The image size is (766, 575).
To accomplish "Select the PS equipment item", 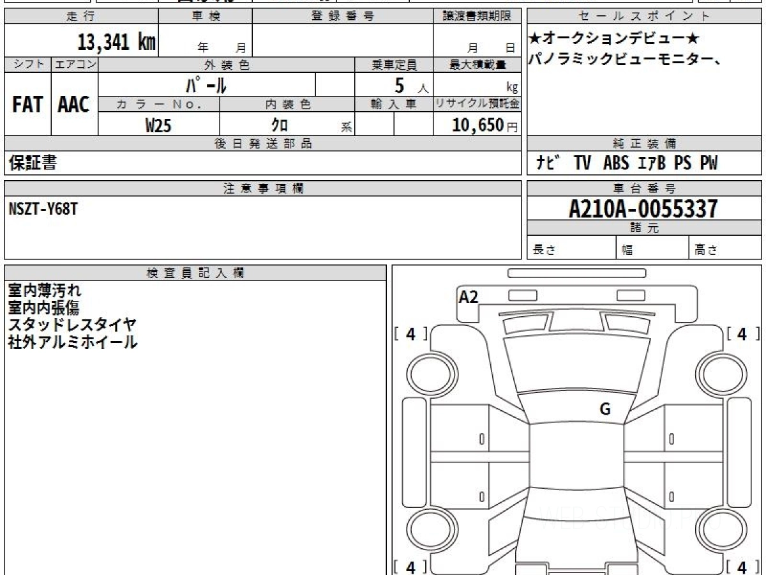I will [682, 164].
